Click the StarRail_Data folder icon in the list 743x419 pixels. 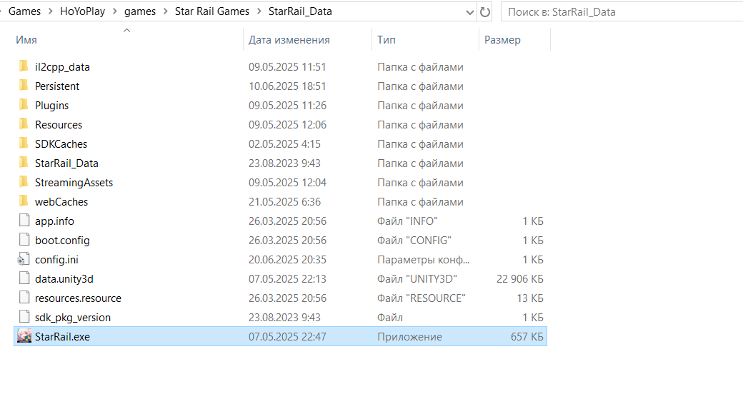coord(24,163)
